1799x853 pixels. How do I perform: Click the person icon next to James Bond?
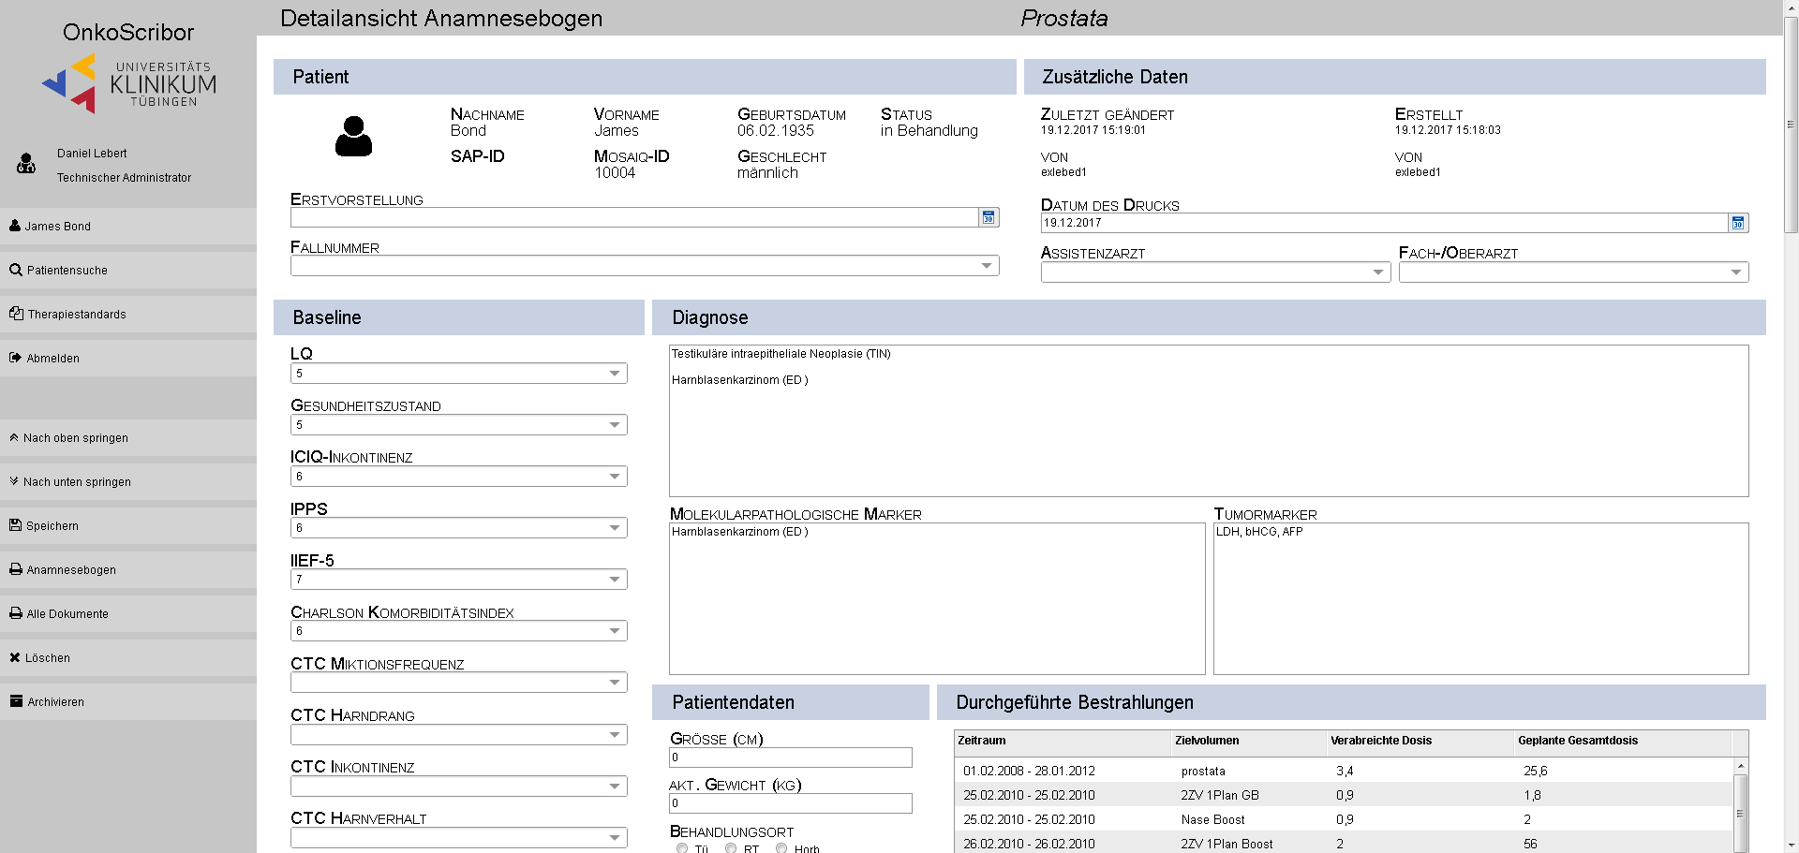(x=15, y=226)
